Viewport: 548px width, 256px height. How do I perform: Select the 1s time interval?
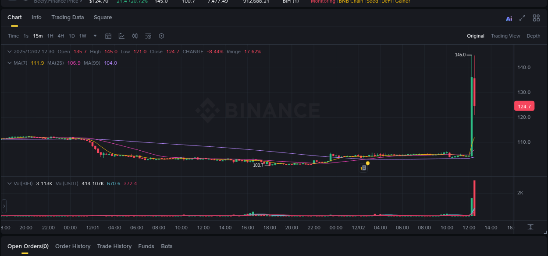[25, 36]
